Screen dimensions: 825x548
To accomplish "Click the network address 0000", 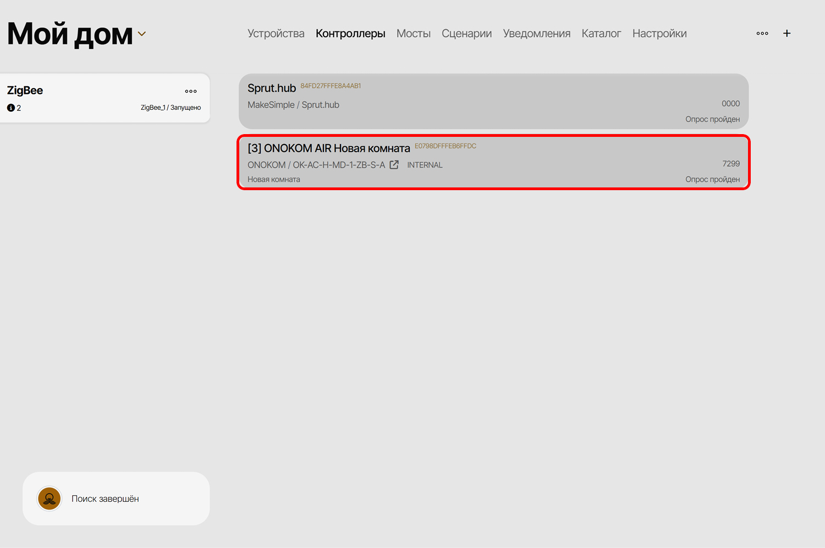I will [x=730, y=103].
